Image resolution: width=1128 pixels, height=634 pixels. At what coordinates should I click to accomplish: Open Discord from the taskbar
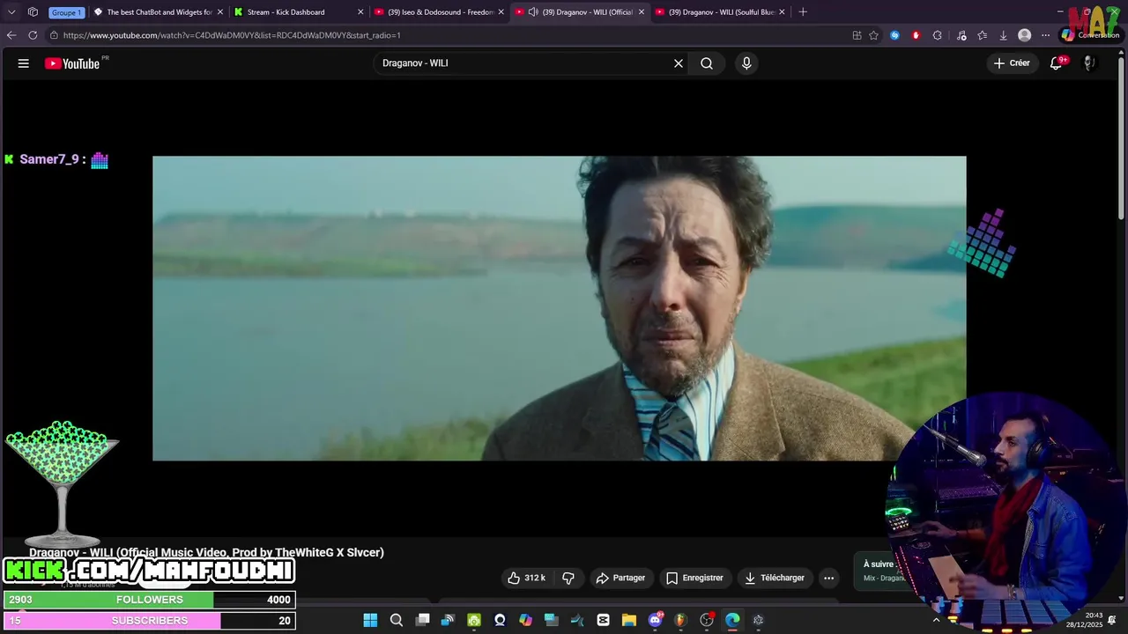[655, 620]
